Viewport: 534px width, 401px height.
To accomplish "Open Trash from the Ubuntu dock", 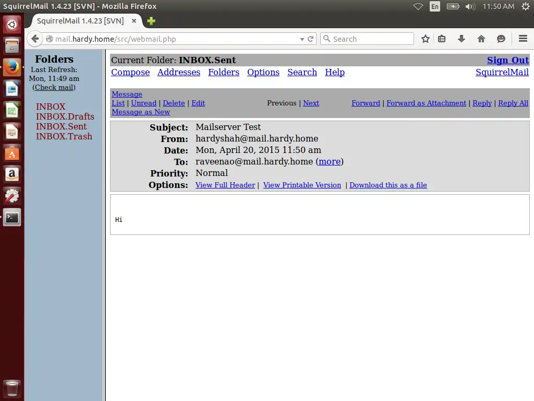I will (x=11, y=388).
